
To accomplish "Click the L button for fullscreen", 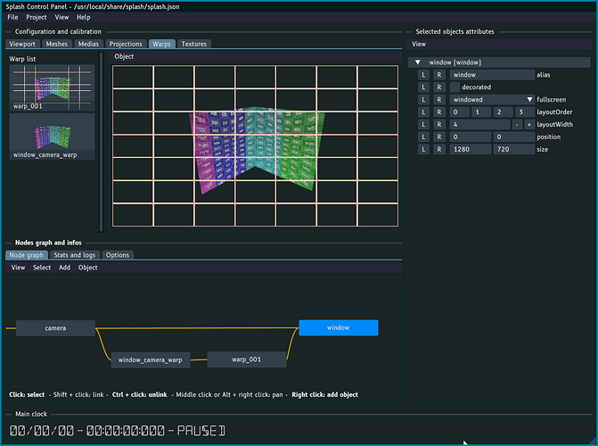I will pos(423,100).
